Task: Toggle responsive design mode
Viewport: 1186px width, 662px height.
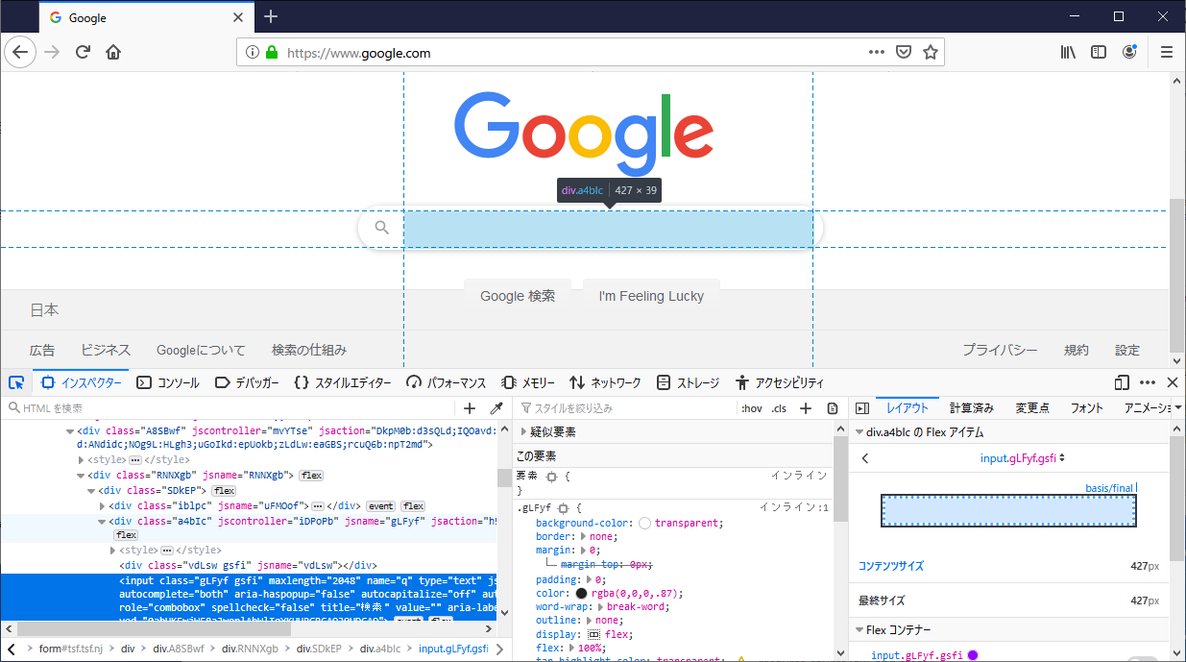Action: tap(1122, 382)
